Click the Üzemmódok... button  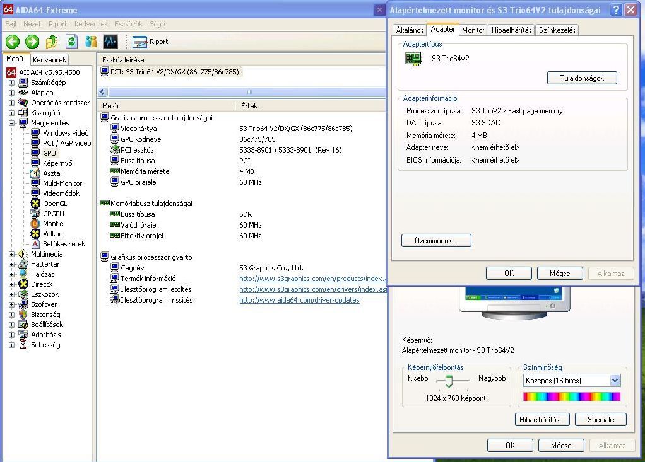(436, 241)
